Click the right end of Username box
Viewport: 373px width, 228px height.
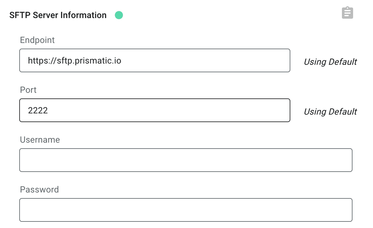[x=345, y=160]
